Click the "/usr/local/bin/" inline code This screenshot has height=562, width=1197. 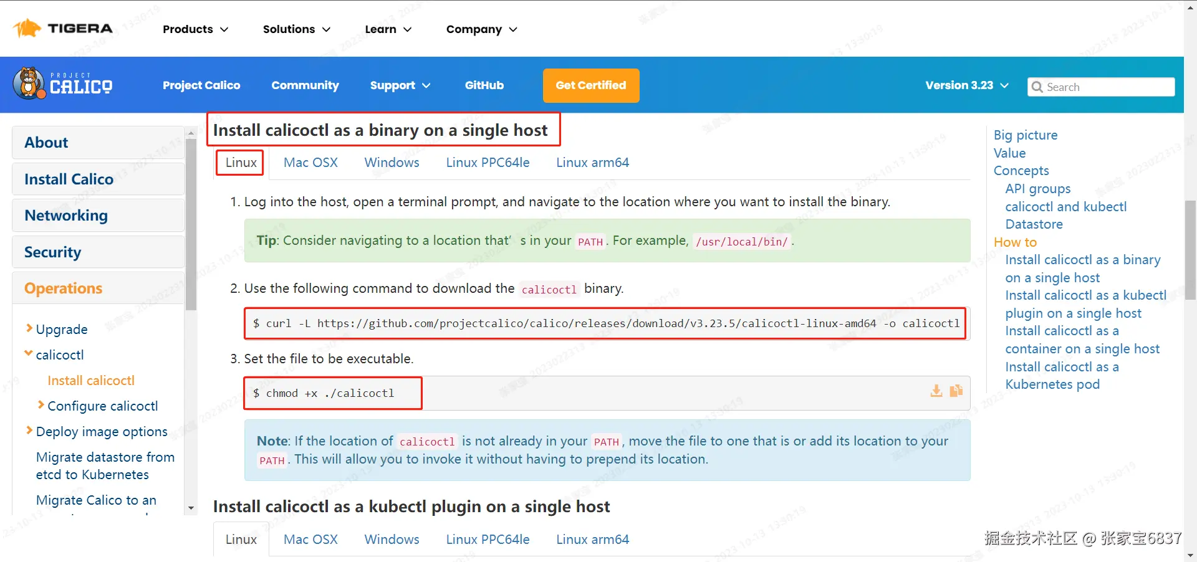click(x=742, y=242)
